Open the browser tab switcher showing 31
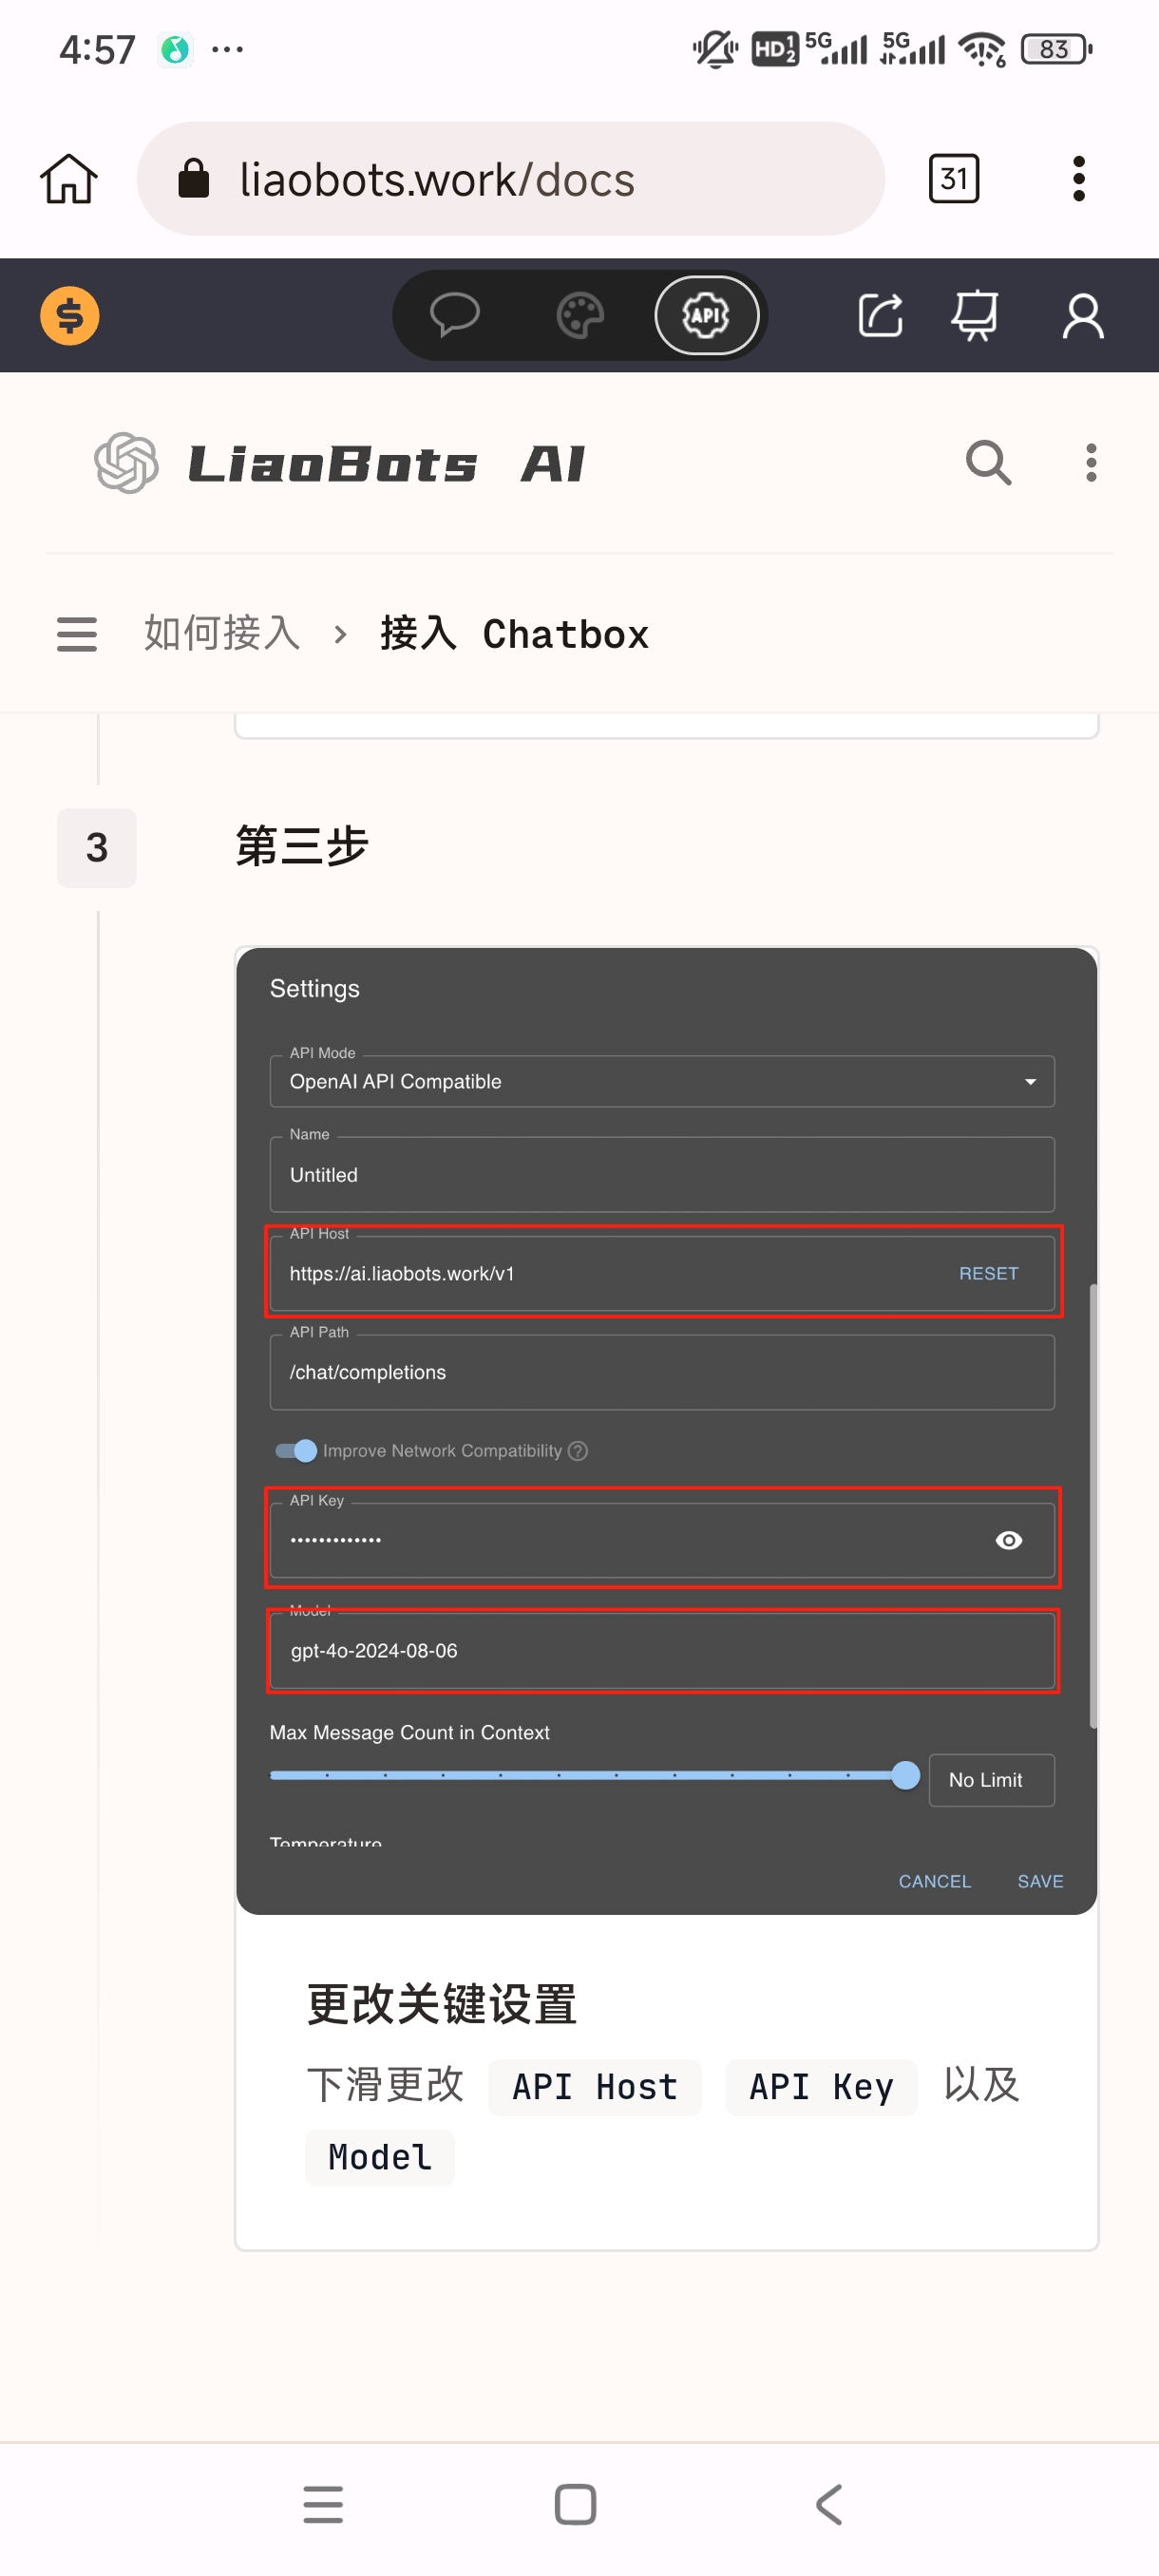1159x2576 pixels. coord(953,180)
